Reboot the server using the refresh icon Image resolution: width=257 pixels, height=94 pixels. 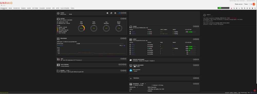(111, 13)
